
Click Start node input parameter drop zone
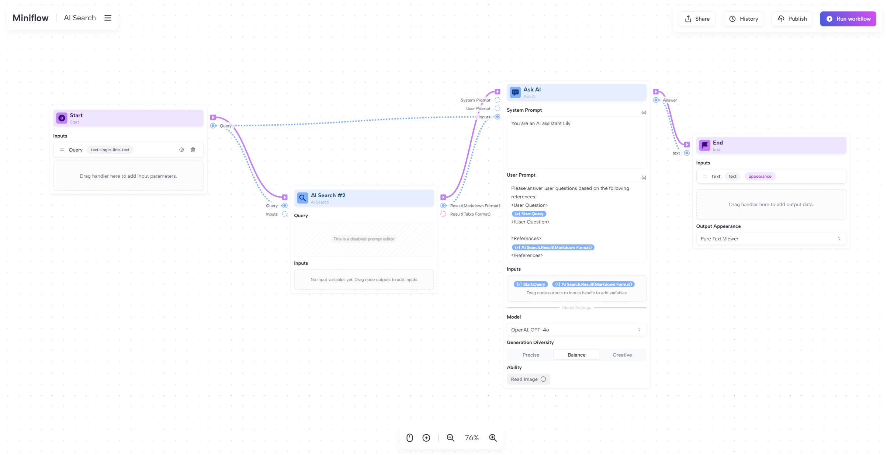(x=128, y=176)
